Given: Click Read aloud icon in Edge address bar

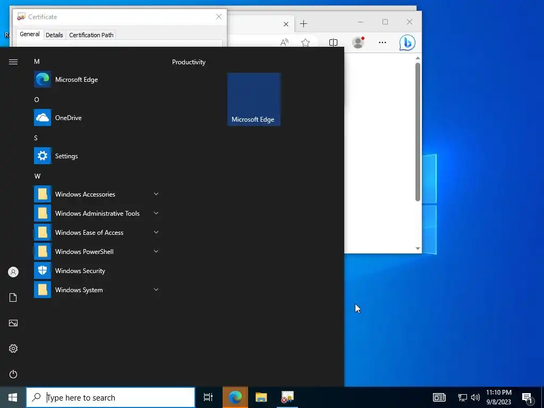Looking at the screenshot, I should (284, 42).
